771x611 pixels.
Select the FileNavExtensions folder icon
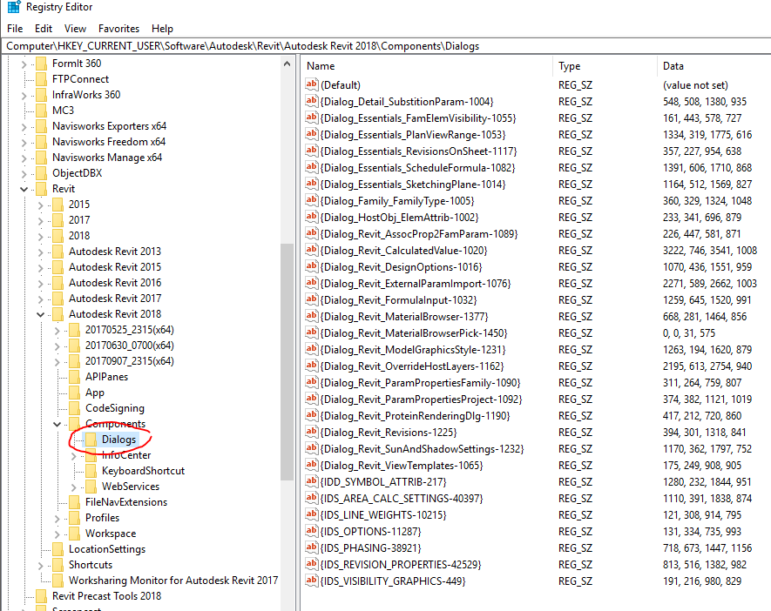(75, 502)
